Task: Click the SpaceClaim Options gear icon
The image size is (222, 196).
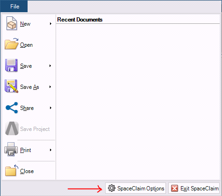Action: click(x=112, y=188)
